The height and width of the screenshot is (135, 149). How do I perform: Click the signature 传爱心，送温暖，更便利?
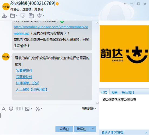click(27, 9)
